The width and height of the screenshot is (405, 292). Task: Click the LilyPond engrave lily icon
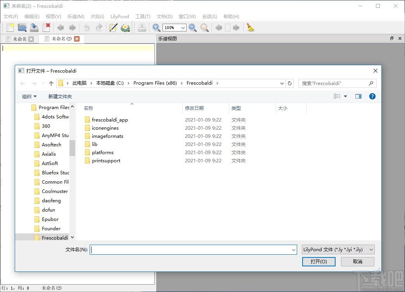coord(126,28)
